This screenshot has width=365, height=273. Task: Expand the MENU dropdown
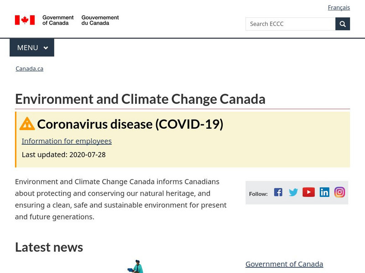pyautogui.click(x=32, y=48)
